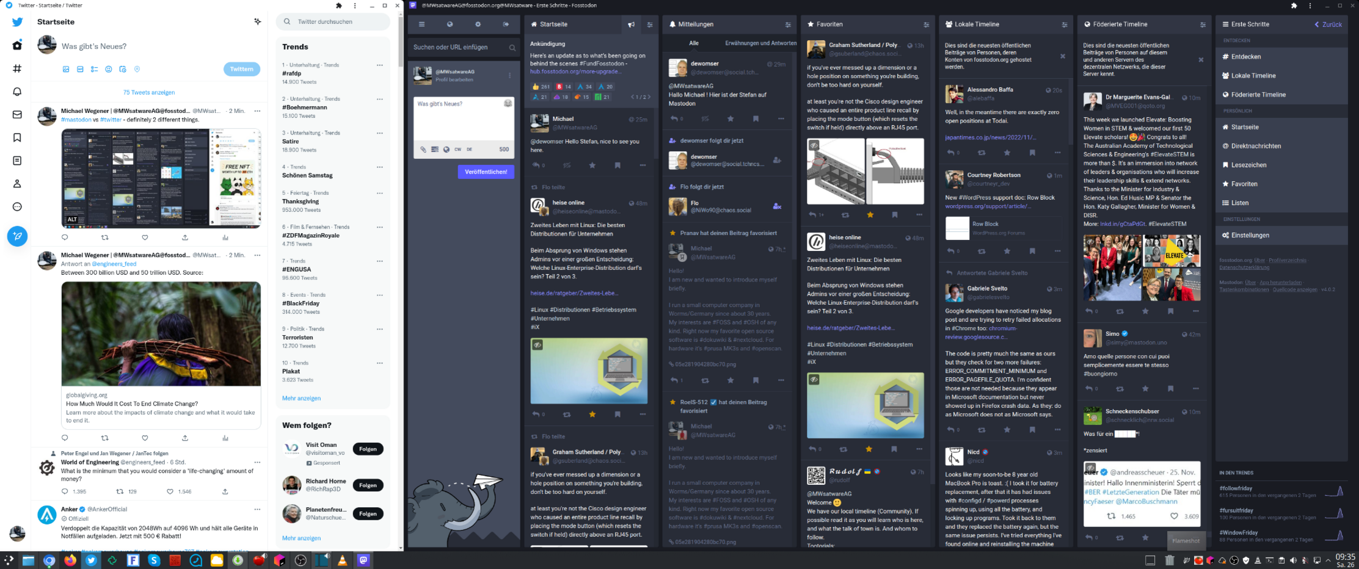Open options for #rafdp trend

379,65
